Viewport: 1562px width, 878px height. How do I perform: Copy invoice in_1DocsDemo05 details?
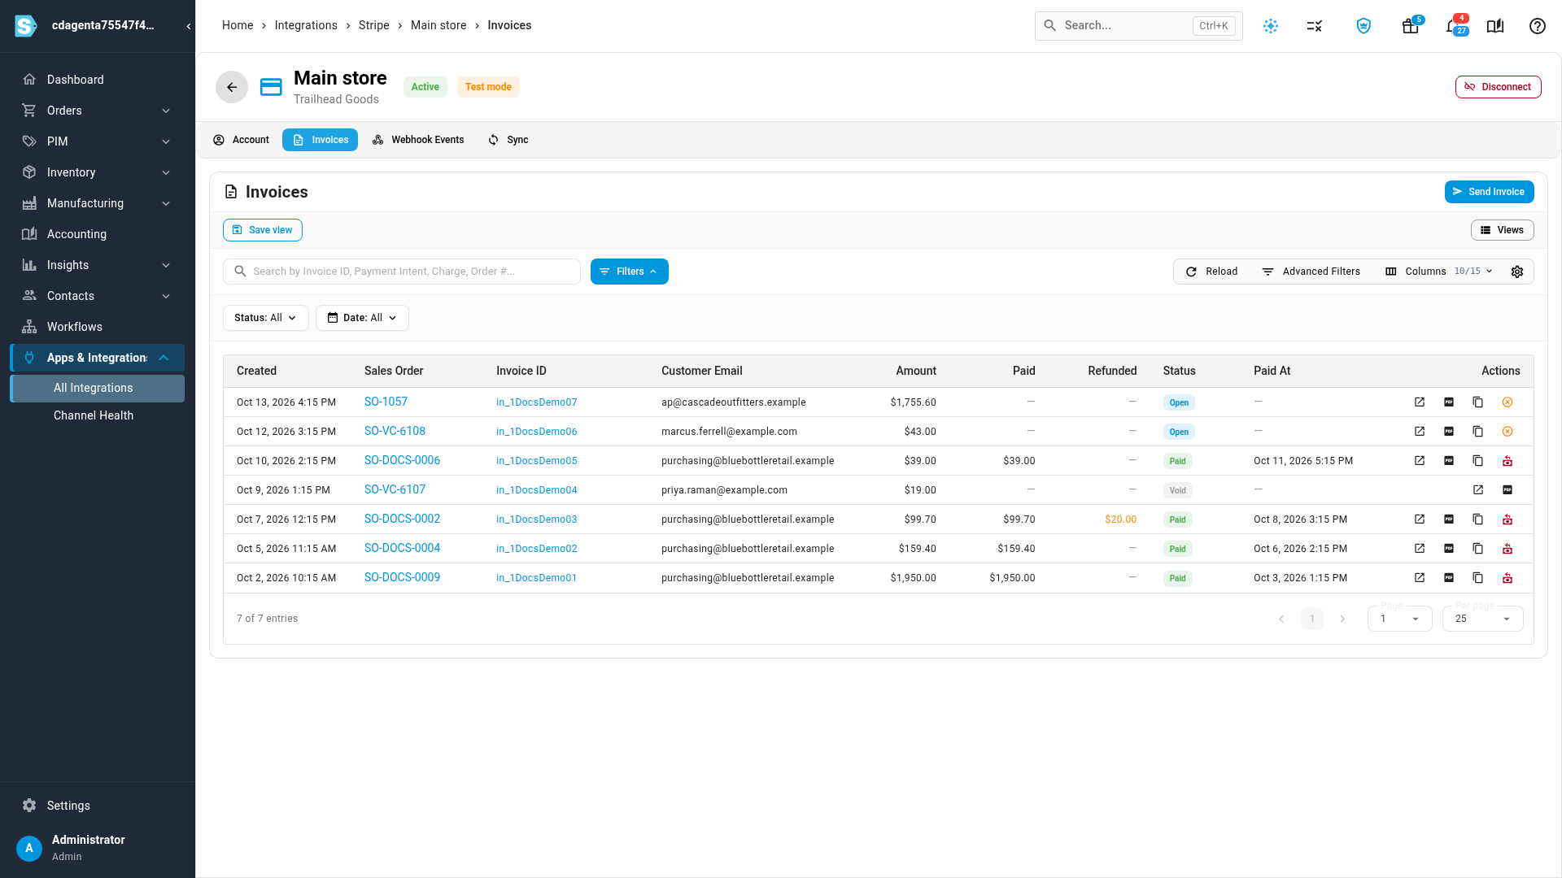(x=1478, y=461)
